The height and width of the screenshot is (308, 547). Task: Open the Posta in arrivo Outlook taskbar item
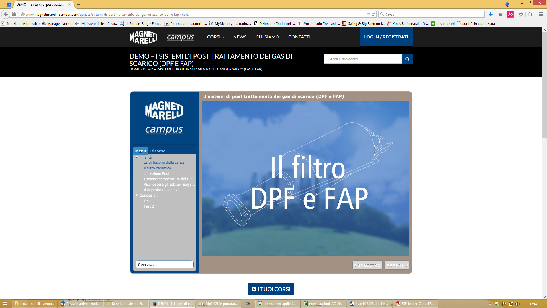click(x=80, y=304)
